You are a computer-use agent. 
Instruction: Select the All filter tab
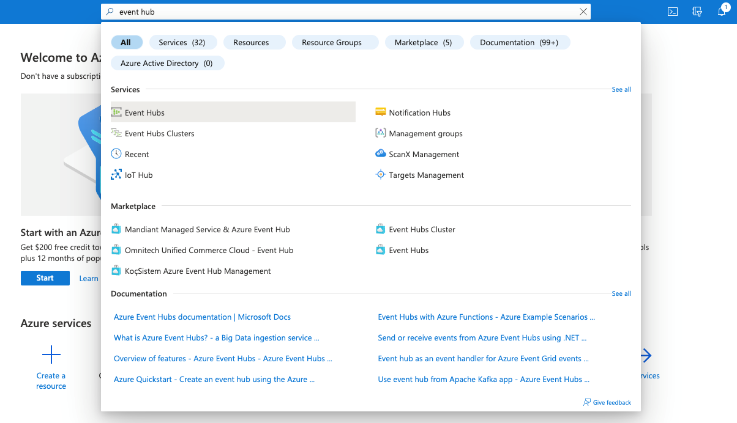point(126,42)
